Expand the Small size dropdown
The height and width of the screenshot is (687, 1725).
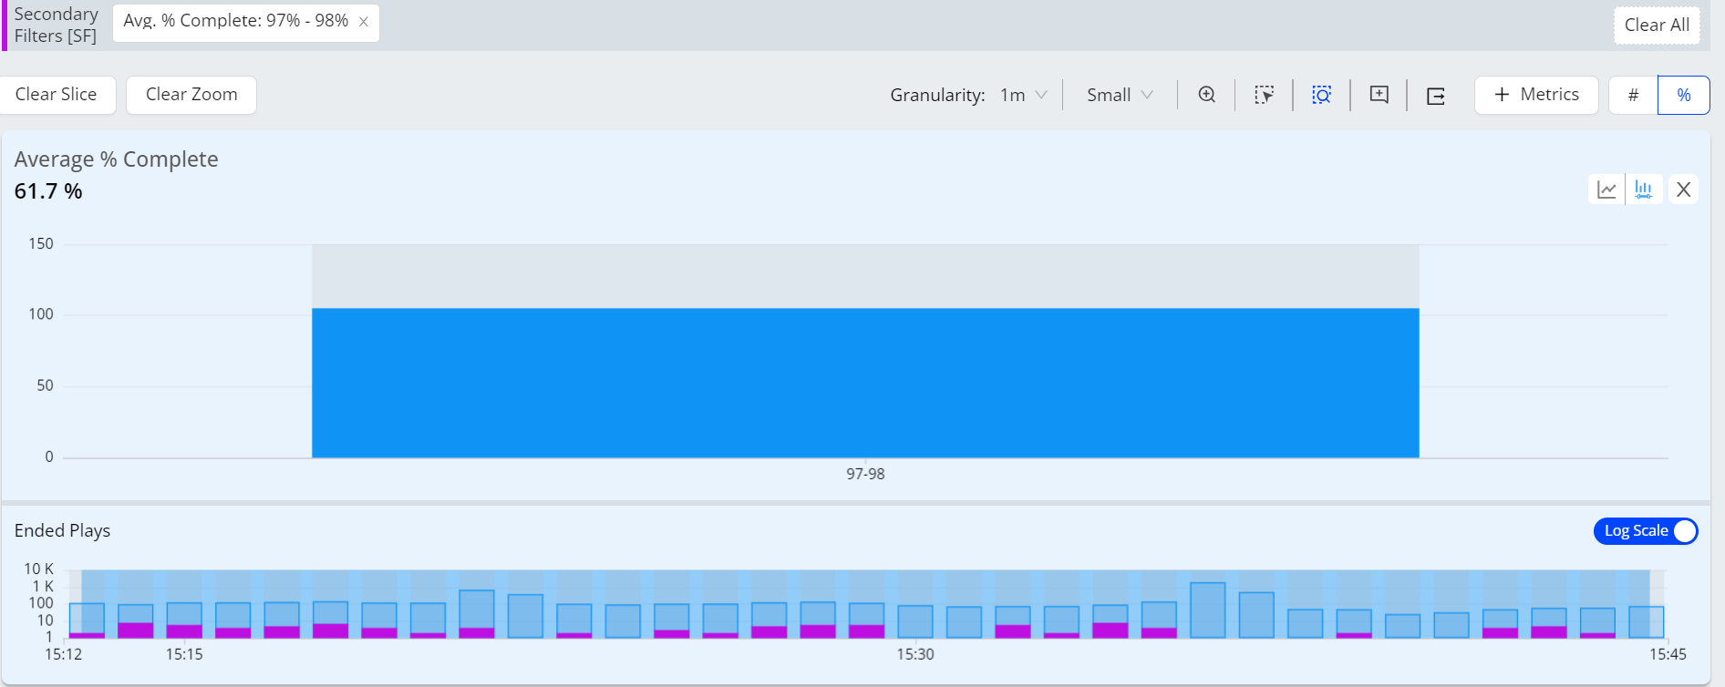1120,95
